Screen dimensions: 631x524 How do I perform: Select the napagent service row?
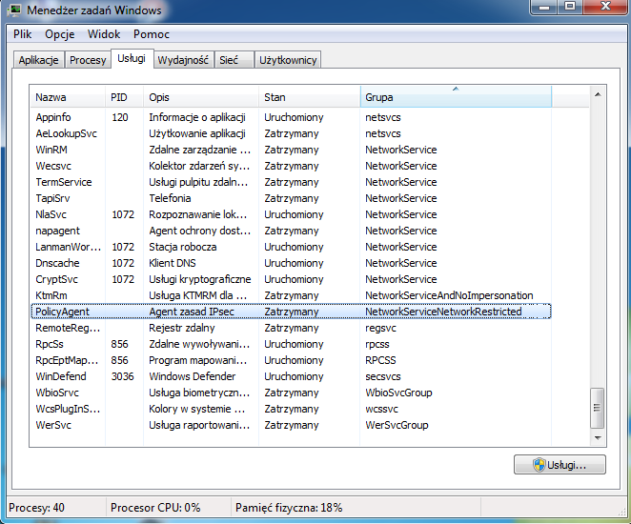coord(291,231)
